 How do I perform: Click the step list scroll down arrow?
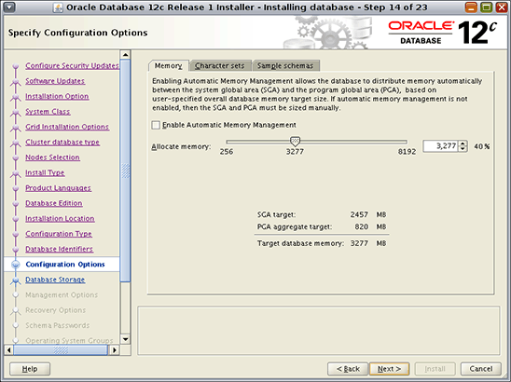click(125, 339)
